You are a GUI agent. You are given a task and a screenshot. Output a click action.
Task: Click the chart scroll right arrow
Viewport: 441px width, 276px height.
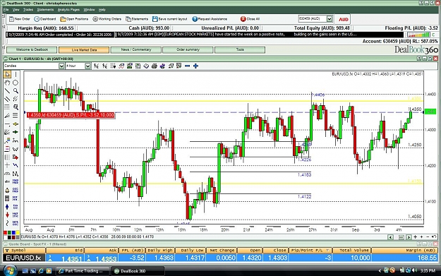(409, 237)
